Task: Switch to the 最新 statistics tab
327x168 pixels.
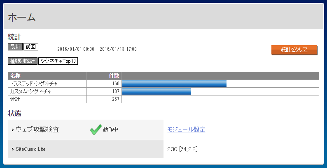Action: 15,47
